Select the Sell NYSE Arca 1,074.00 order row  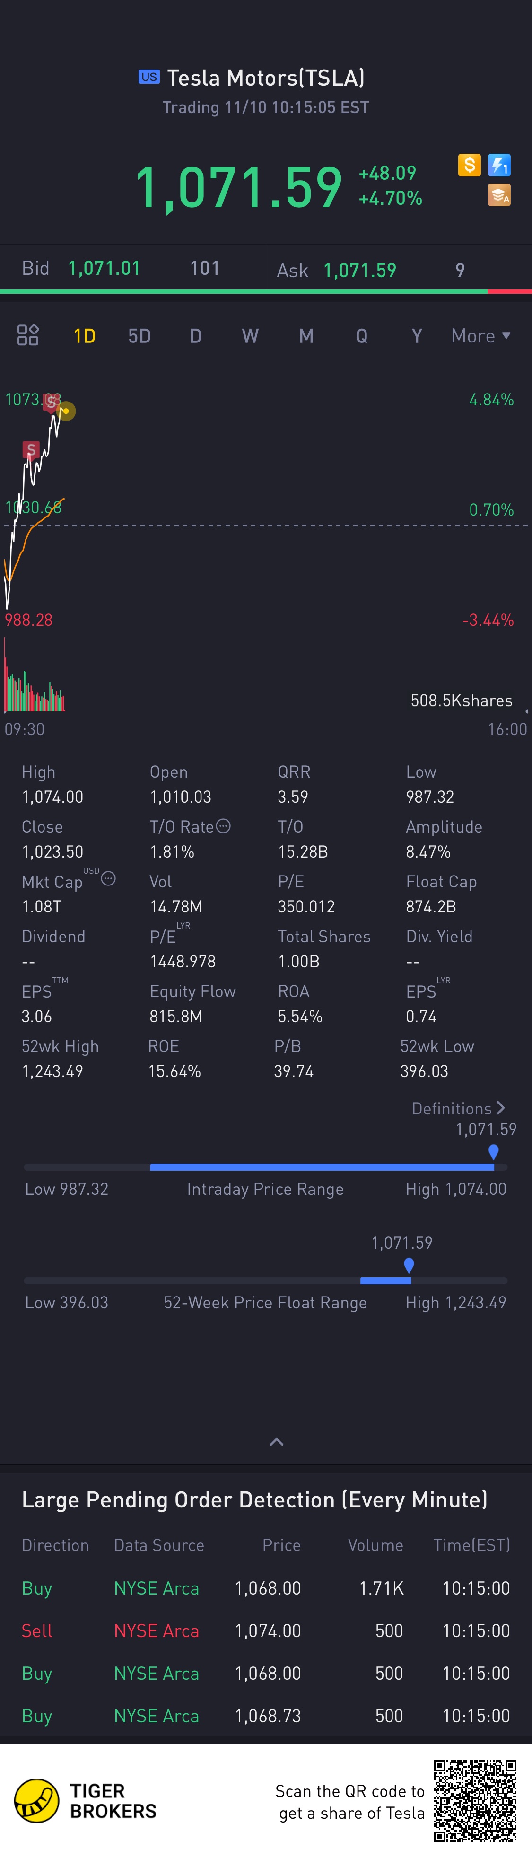click(266, 1631)
